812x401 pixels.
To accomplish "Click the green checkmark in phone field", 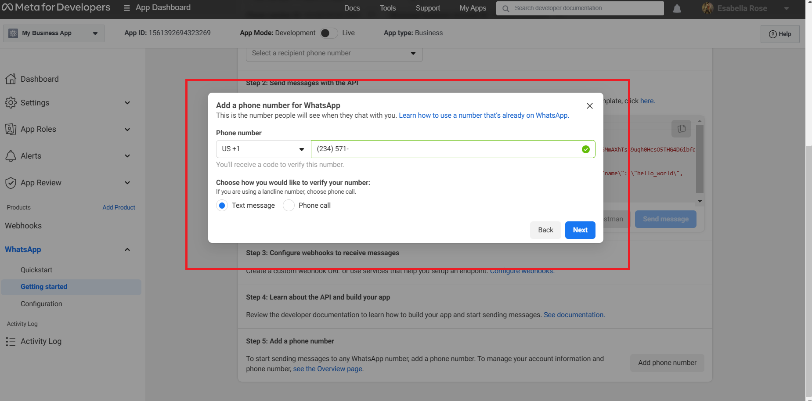I will [585, 149].
